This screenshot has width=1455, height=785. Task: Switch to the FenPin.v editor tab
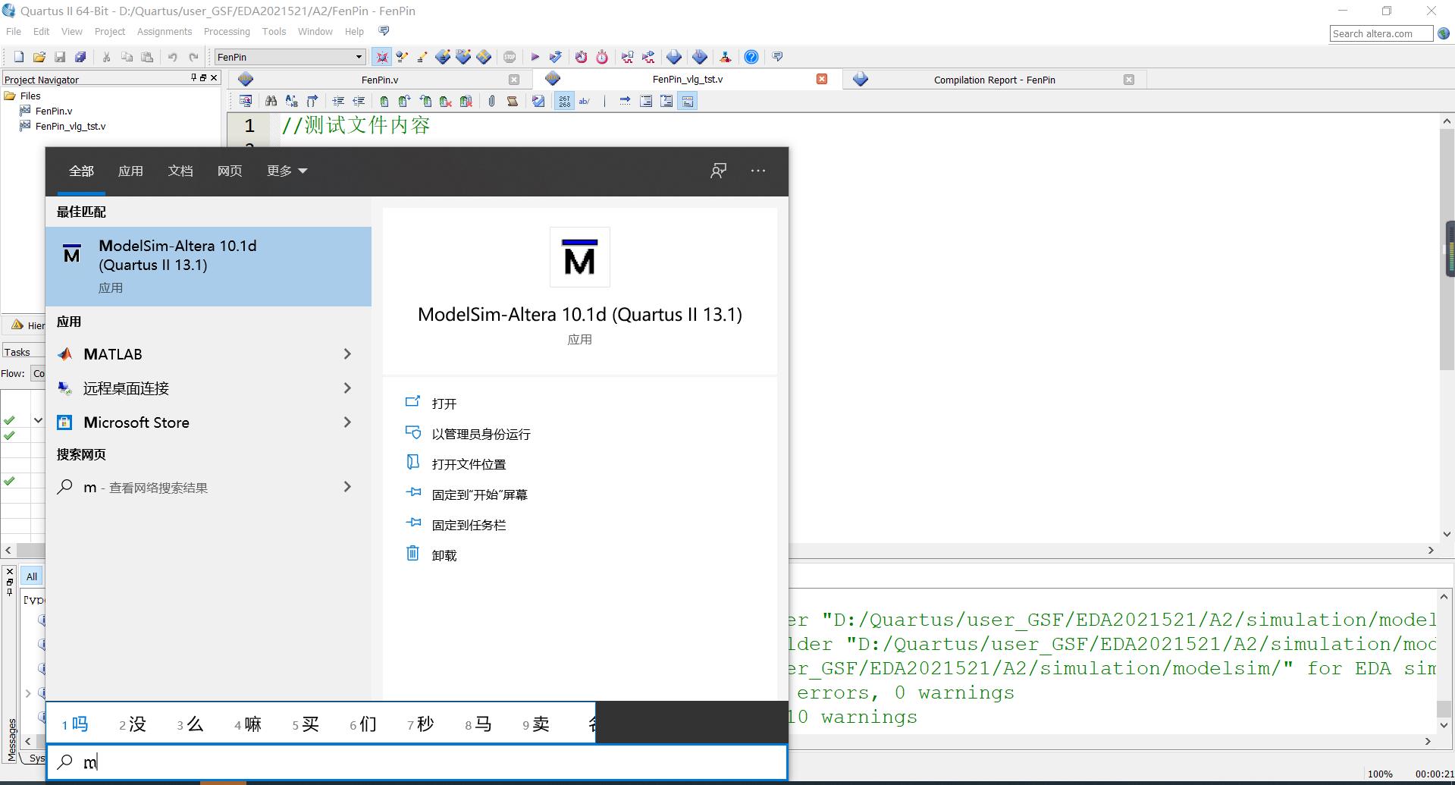[x=380, y=80]
